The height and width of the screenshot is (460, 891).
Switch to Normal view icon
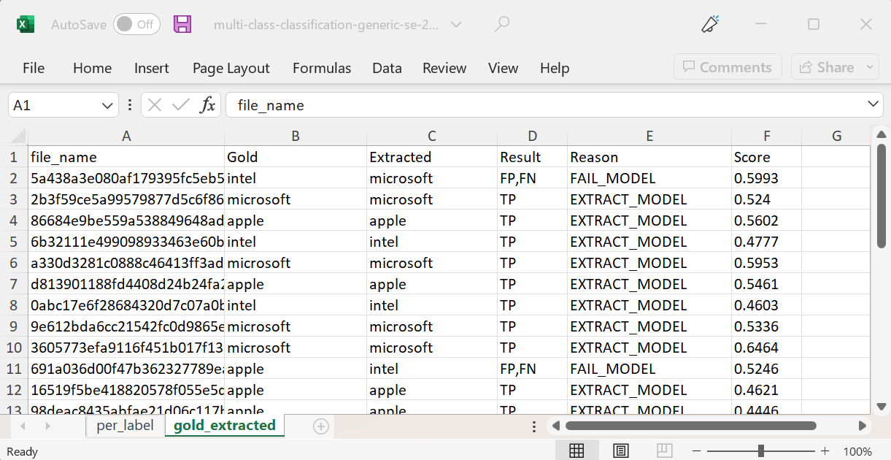pyautogui.click(x=576, y=451)
